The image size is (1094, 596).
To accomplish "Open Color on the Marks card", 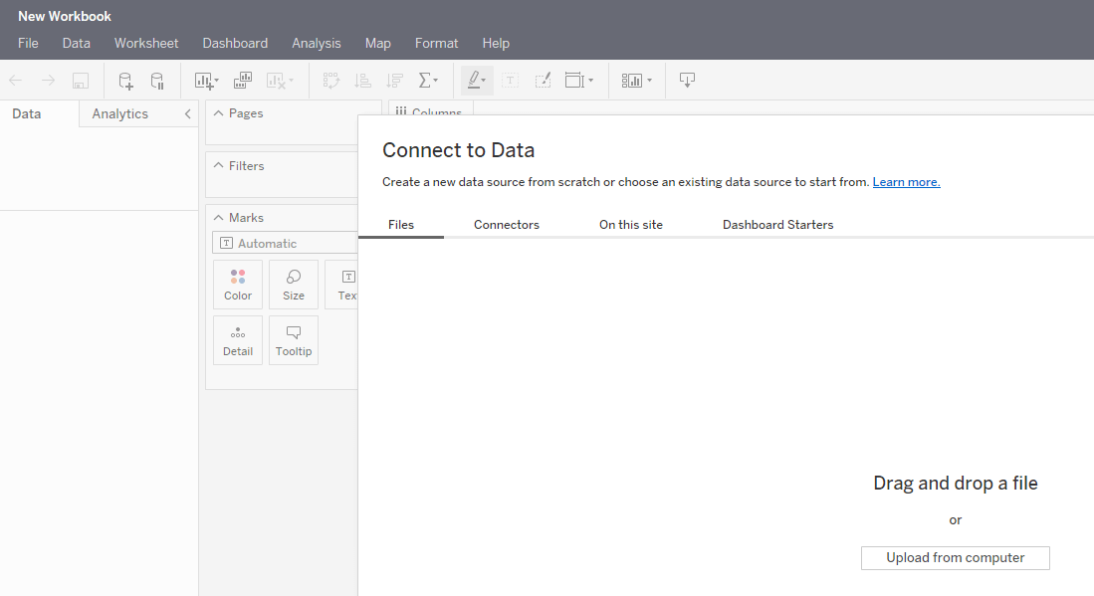I will (x=238, y=284).
